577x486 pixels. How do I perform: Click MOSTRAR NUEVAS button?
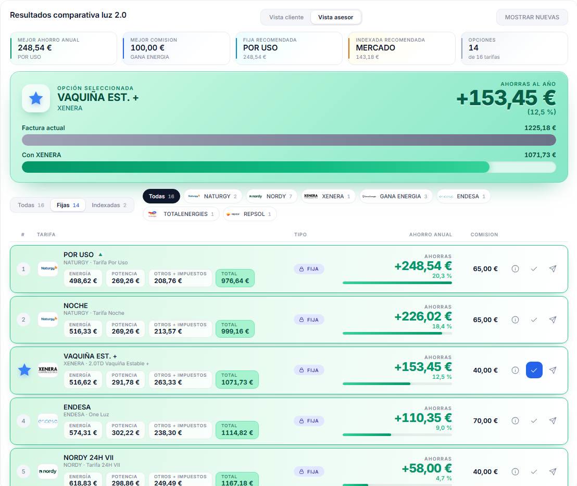(532, 17)
